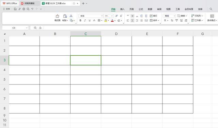Click the 换行 wrap text button

coord(154,16)
